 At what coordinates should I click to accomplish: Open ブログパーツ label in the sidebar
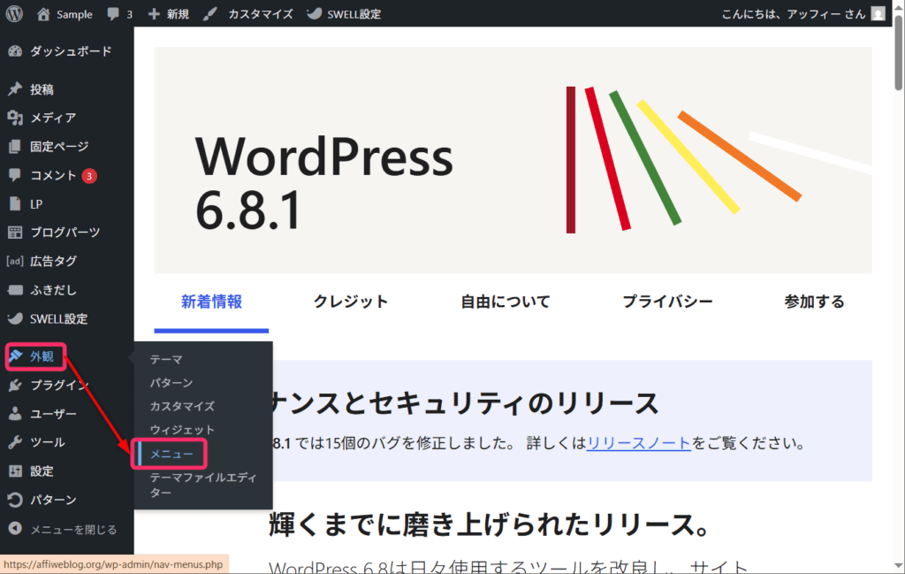click(x=65, y=233)
